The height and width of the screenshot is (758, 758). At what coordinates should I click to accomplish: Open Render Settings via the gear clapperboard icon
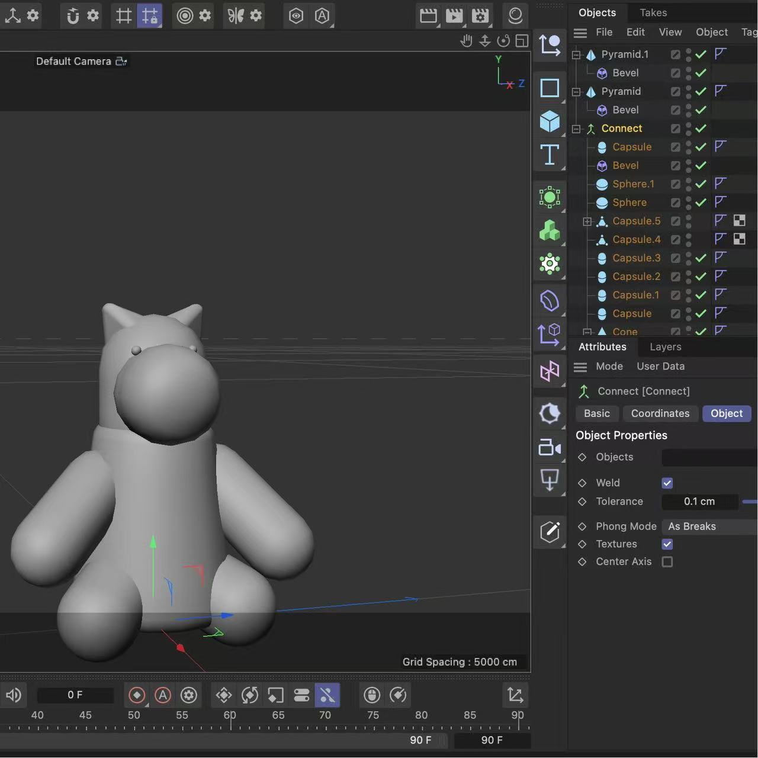[x=480, y=15]
